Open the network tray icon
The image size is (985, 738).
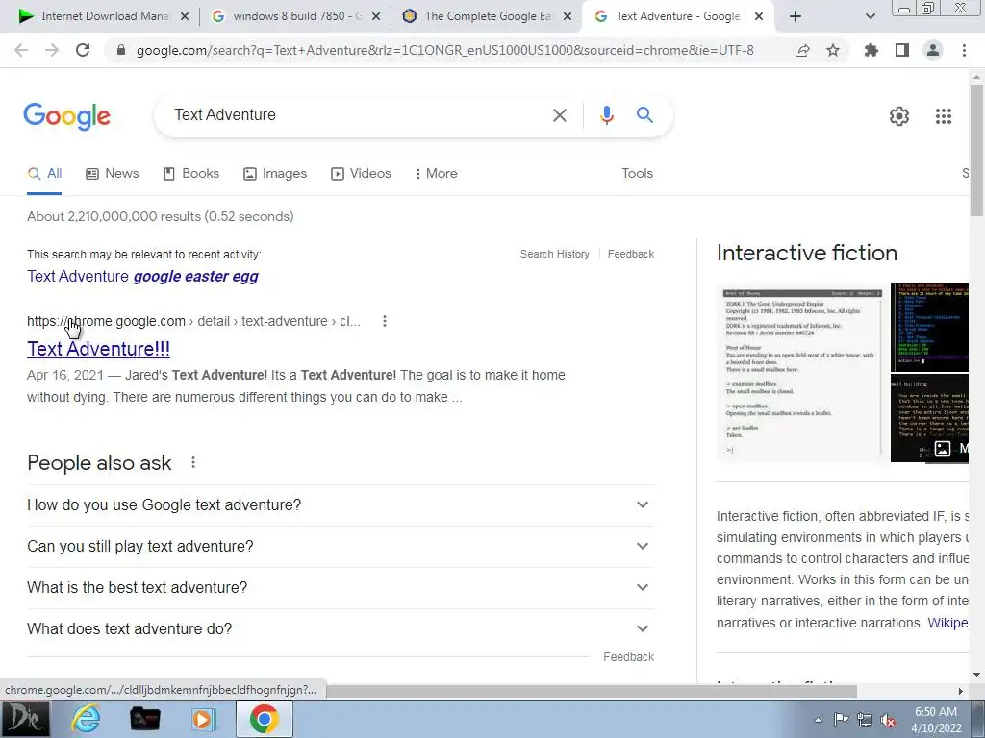pyautogui.click(x=865, y=720)
